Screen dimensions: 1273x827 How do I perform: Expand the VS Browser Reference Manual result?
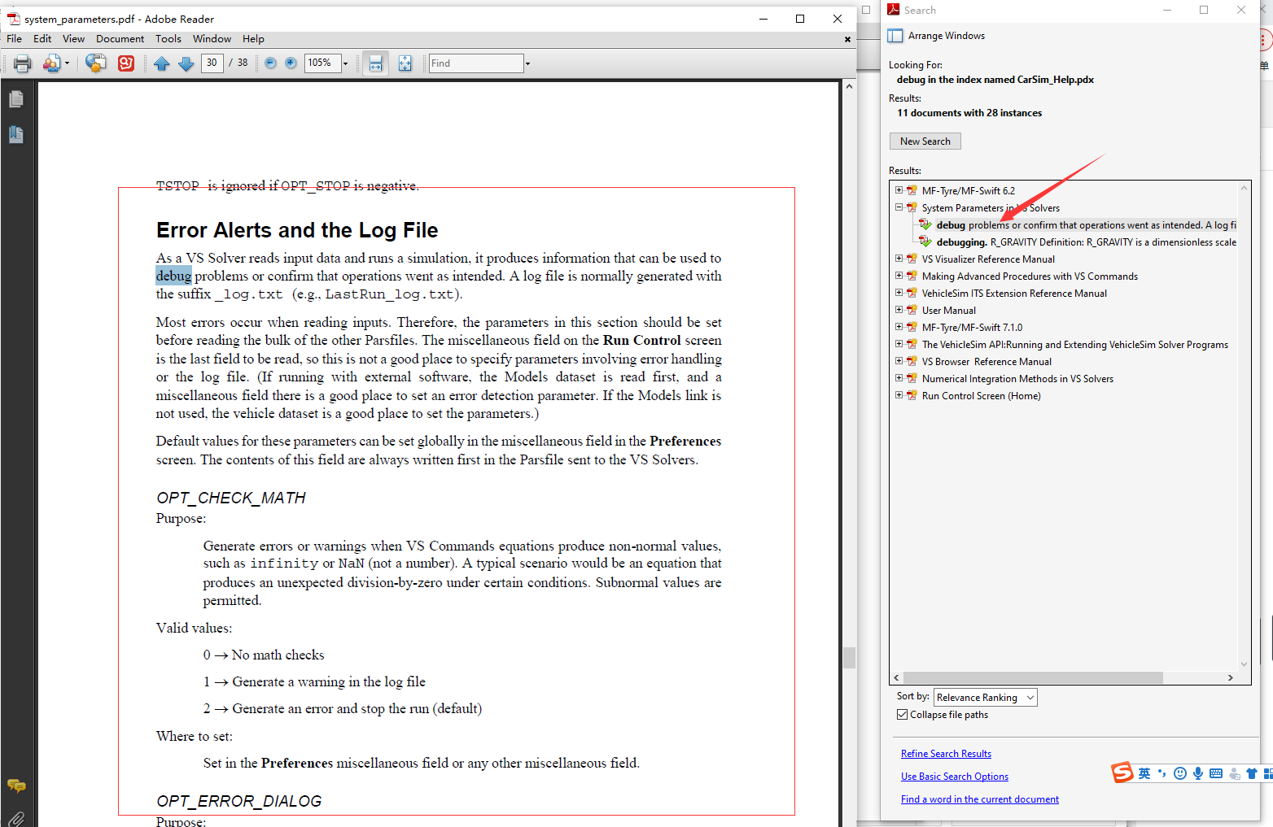point(899,361)
